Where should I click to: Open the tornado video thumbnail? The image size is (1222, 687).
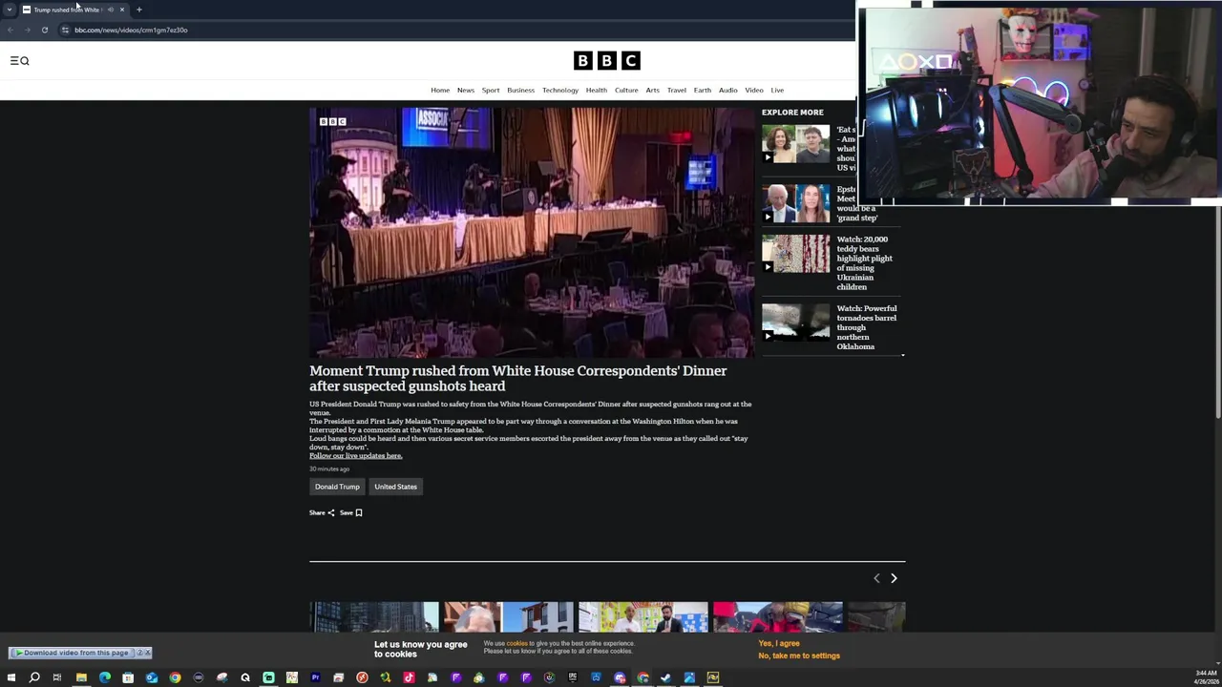tap(796, 323)
